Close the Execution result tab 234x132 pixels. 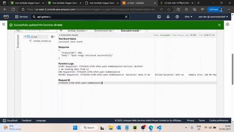point(140,31)
